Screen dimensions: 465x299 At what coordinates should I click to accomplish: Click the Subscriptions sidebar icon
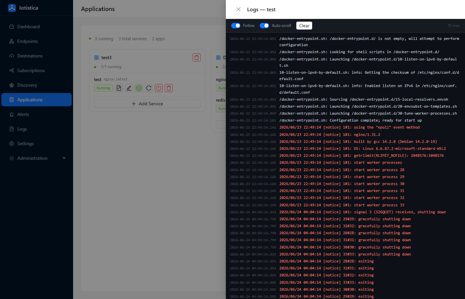(x=12, y=70)
